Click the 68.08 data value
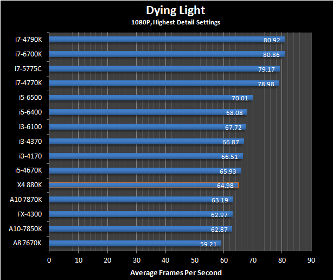 [x=234, y=113]
